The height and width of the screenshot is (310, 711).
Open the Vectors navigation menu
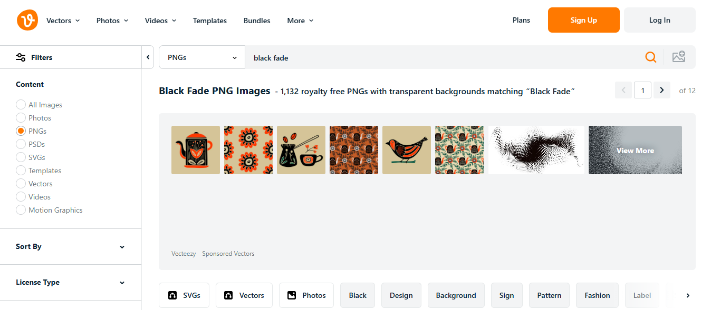[63, 21]
